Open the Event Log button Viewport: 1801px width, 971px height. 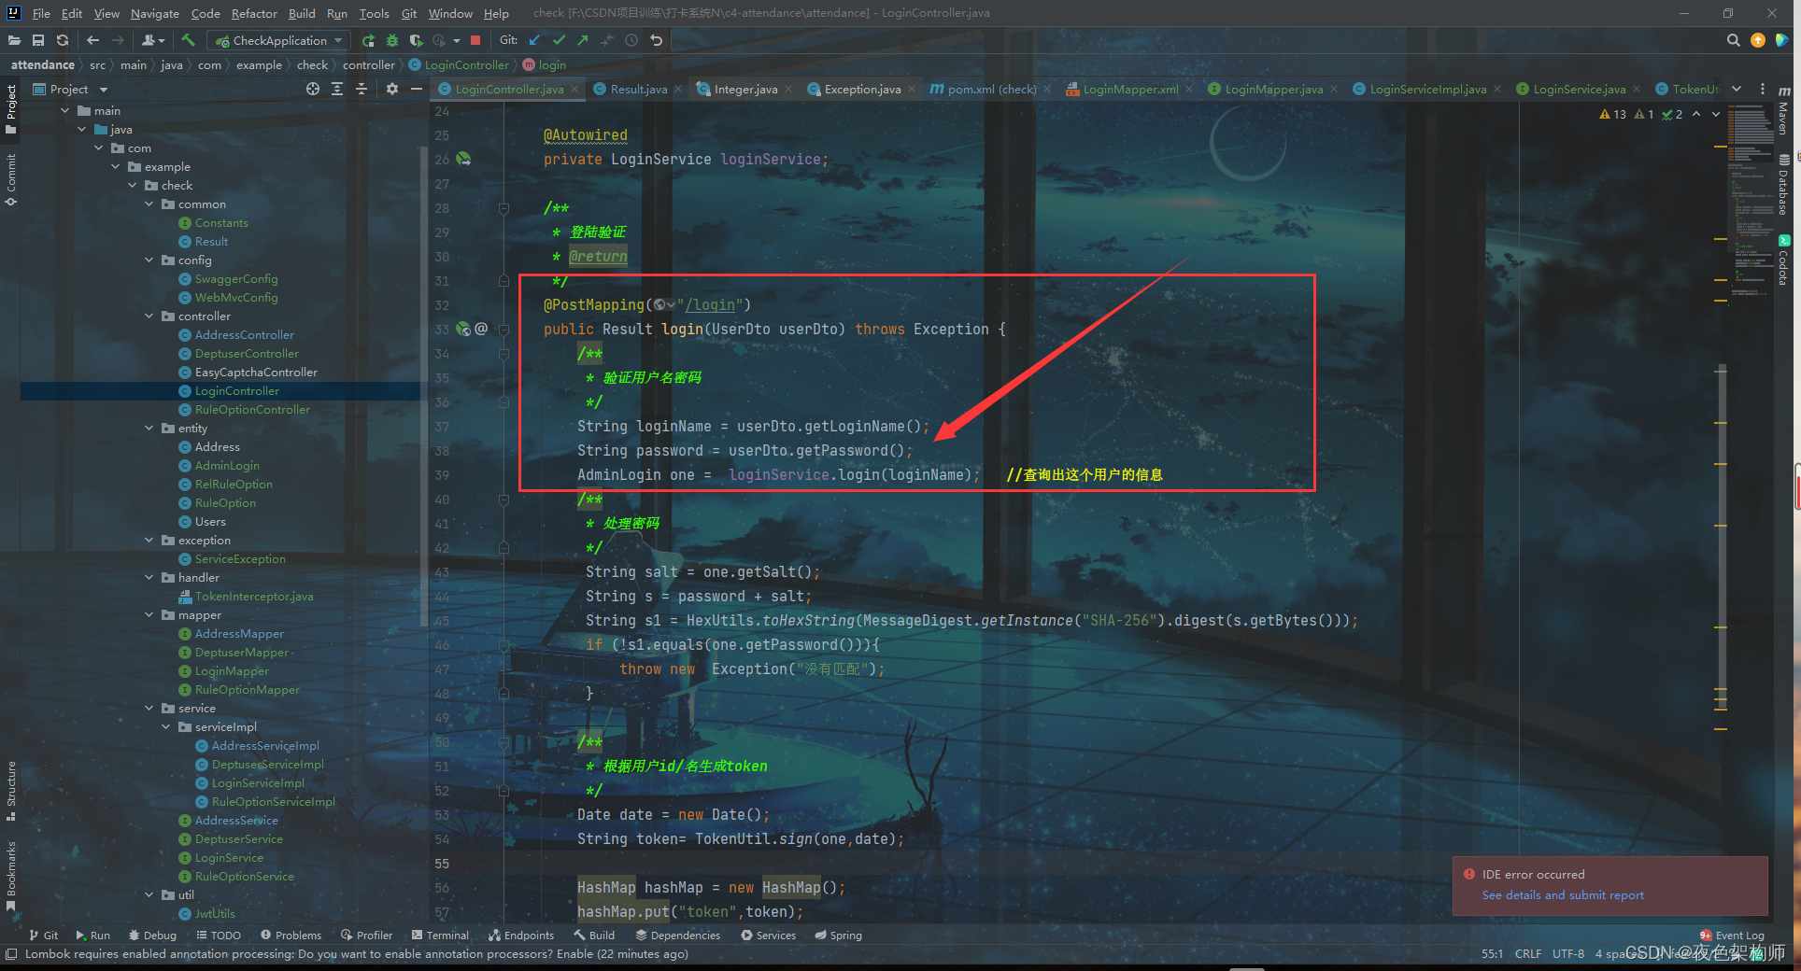1733,935
